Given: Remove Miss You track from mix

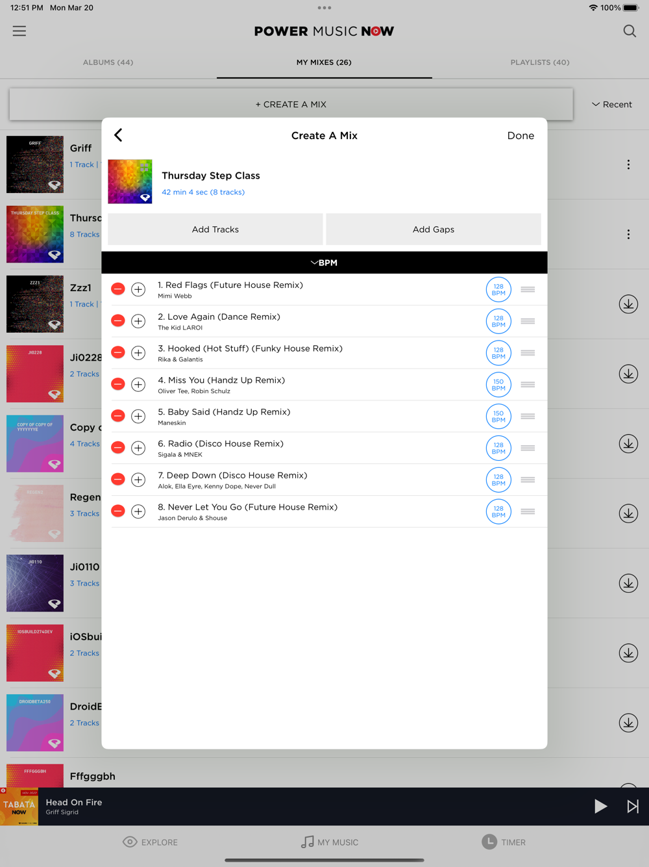Looking at the screenshot, I should [x=118, y=385].
